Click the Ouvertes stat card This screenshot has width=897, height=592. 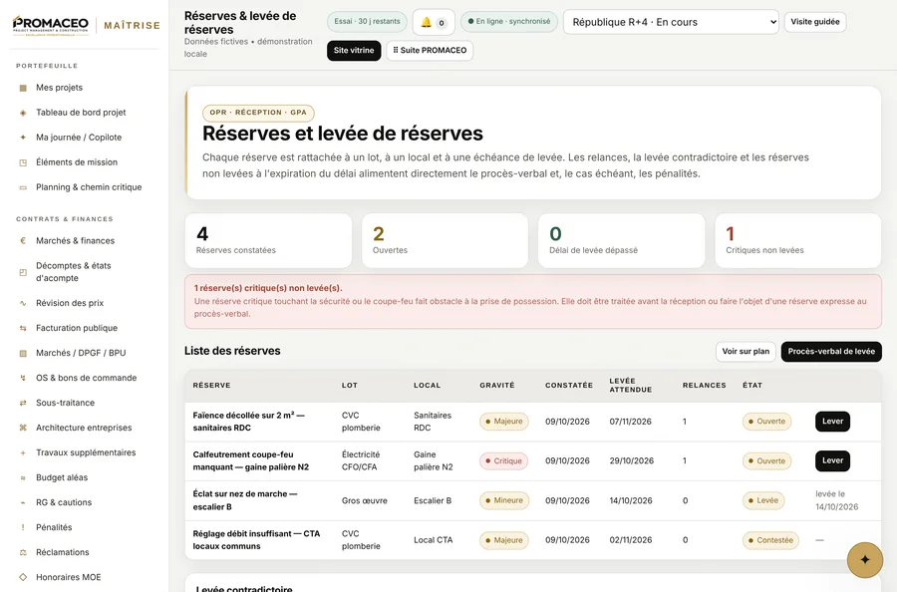[446, 241]
